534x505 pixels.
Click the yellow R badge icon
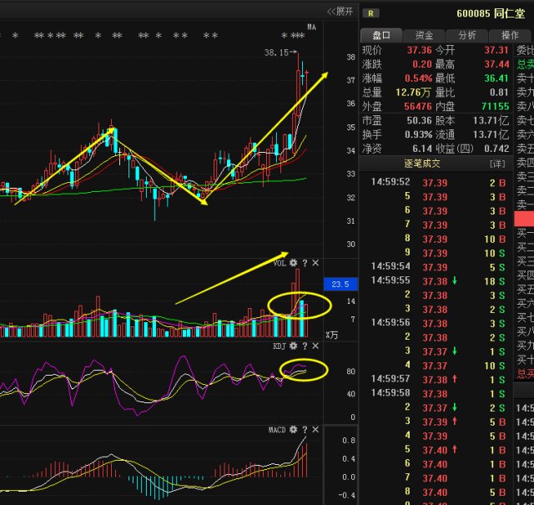click(371, 13)
